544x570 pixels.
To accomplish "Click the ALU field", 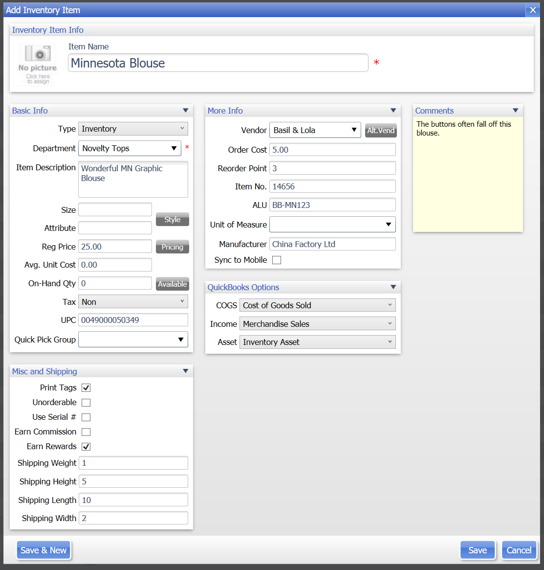I will pos(333,205).
